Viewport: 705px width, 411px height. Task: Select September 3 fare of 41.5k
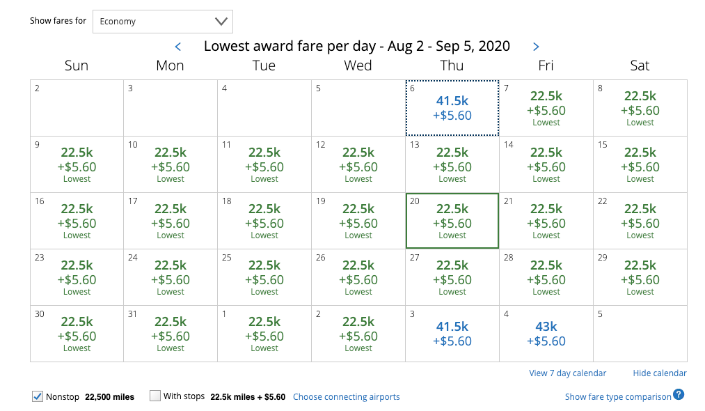pos(452,334)
